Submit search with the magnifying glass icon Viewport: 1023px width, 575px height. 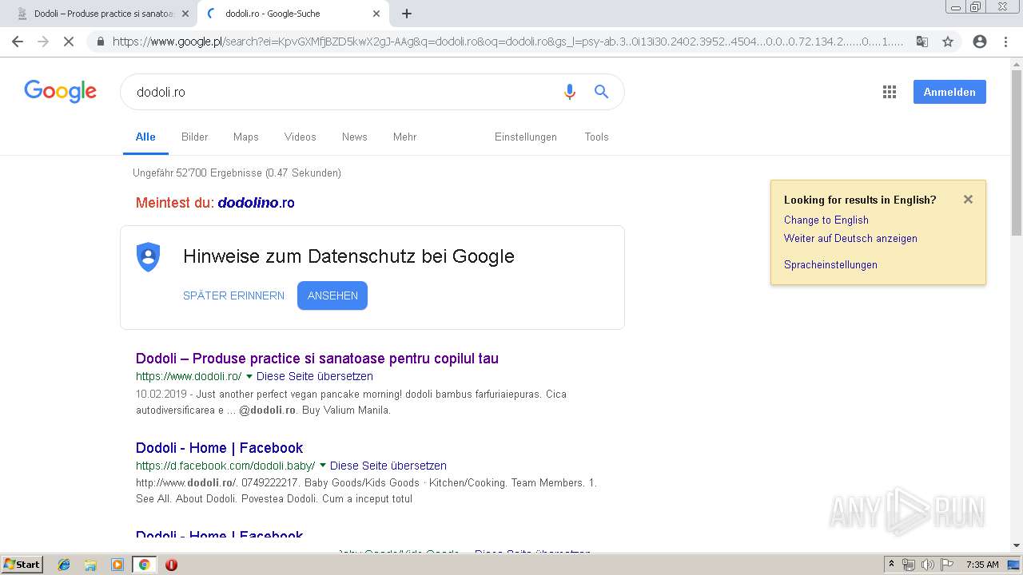[601, 92]
